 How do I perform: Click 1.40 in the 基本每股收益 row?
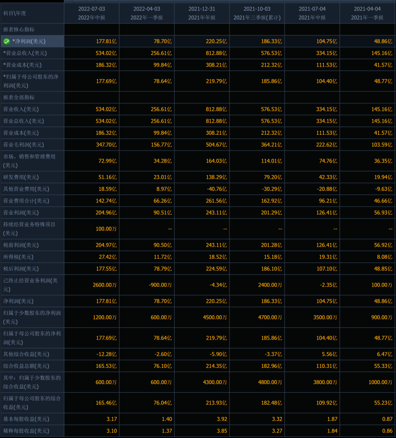point(167,419)
